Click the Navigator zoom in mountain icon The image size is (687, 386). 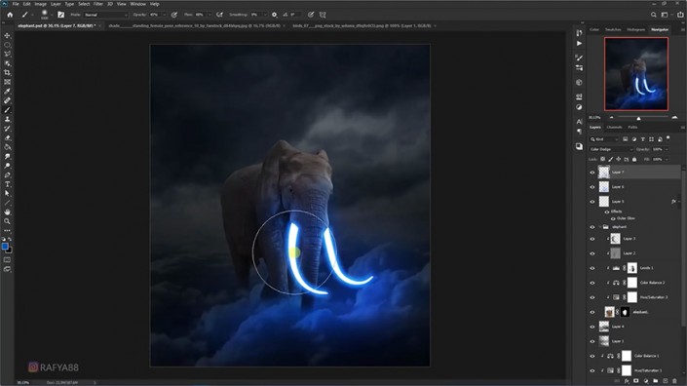tap(674, 117)
